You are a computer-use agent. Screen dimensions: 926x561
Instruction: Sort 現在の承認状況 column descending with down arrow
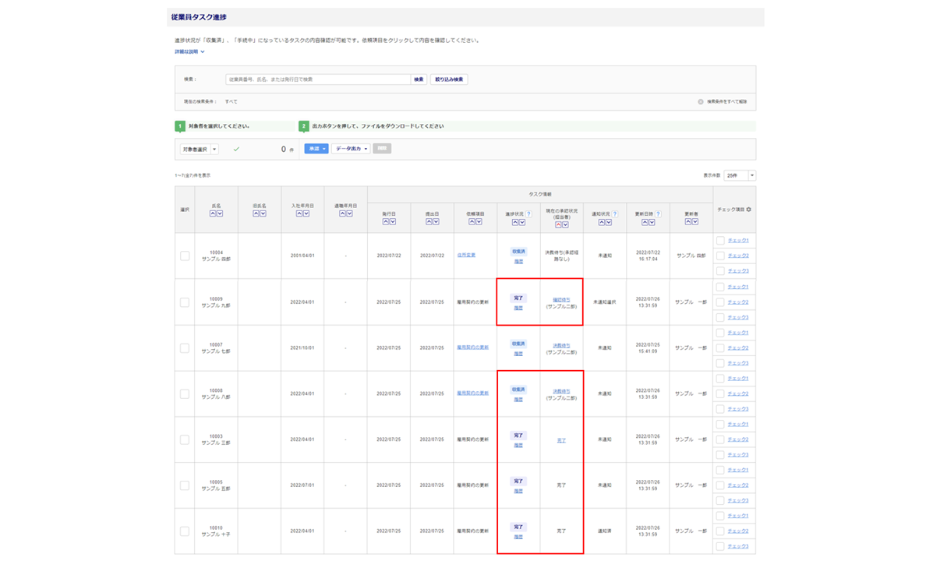[565, 224]
